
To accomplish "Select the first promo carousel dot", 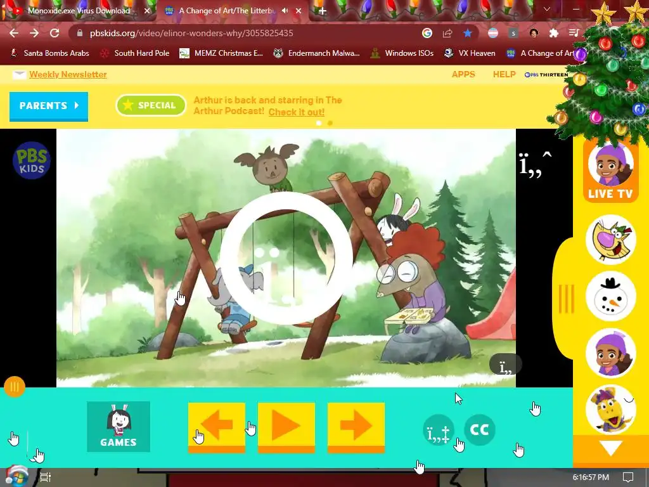I will point(319,123).
